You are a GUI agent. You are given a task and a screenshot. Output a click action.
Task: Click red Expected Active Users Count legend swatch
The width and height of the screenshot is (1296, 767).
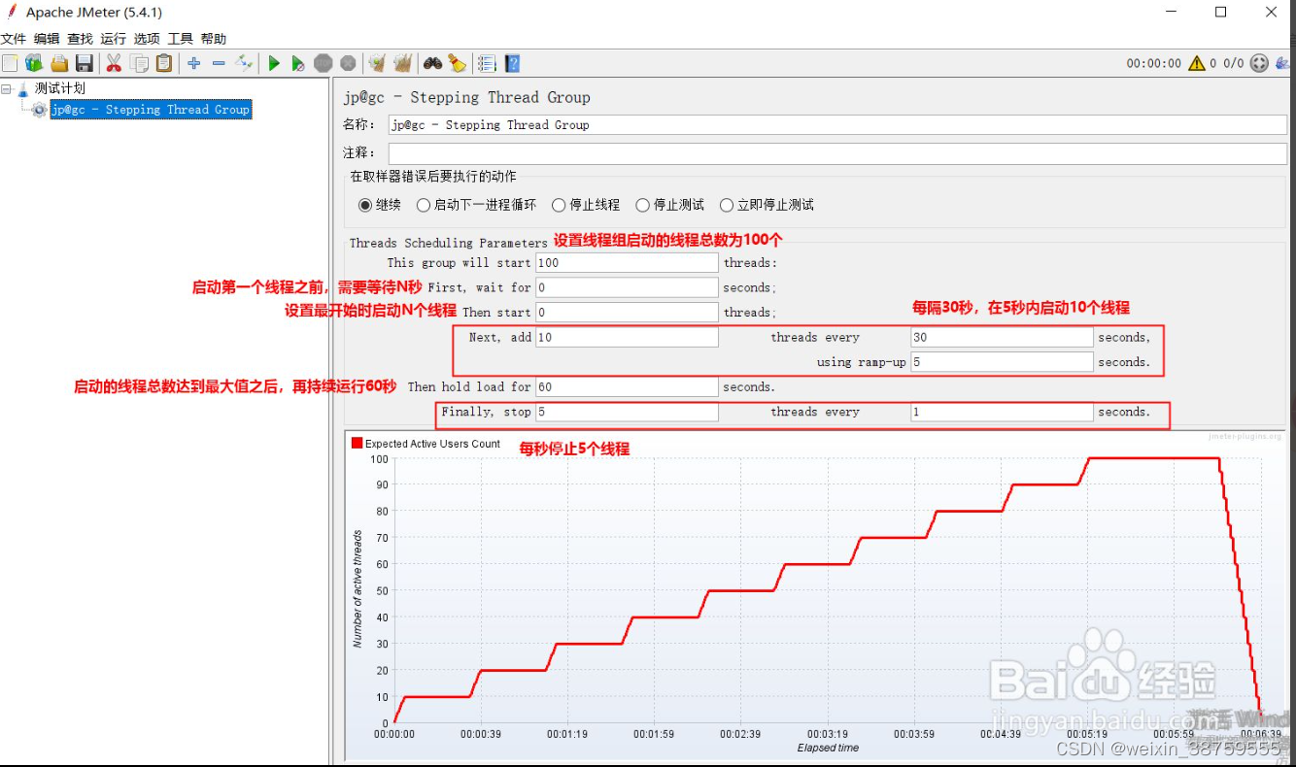(357, 444)
